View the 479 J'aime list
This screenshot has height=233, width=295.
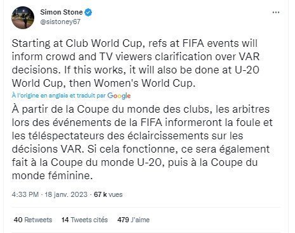(133, 220)
